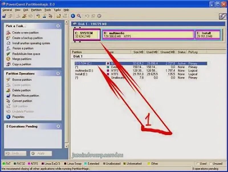Click the red X delete partition toolbar icon
The width and height of the screenshot is (228, 172).
coord(25,16)
